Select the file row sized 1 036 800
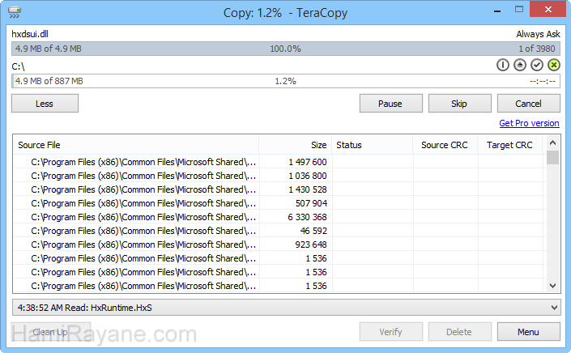The height and width of the screenshot is (353, 571). tap(279, 176)
